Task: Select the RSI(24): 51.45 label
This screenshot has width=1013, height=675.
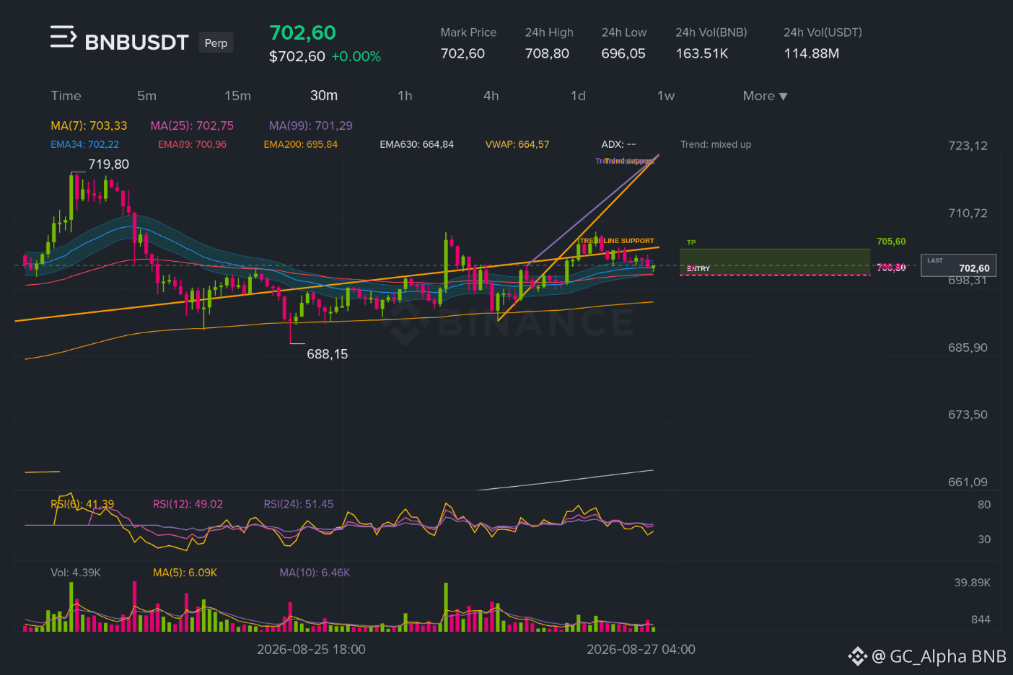Action: pos(299,504)
